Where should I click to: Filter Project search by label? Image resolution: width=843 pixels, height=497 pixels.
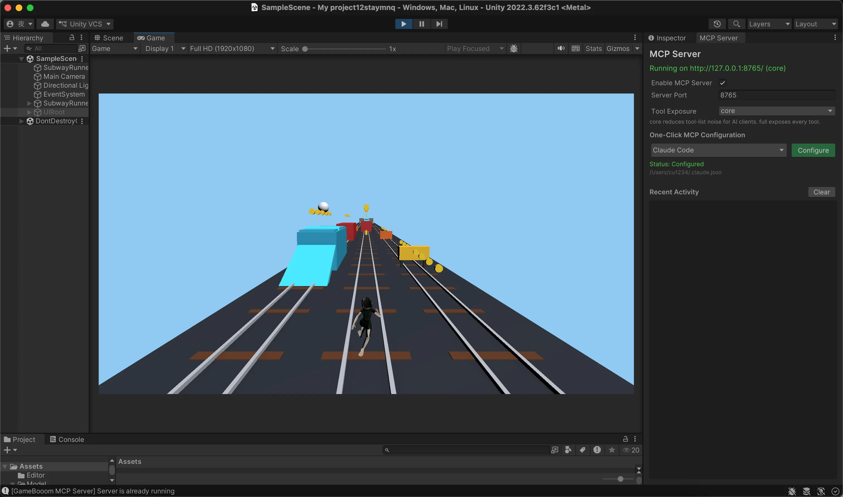(x=582, y=450)
